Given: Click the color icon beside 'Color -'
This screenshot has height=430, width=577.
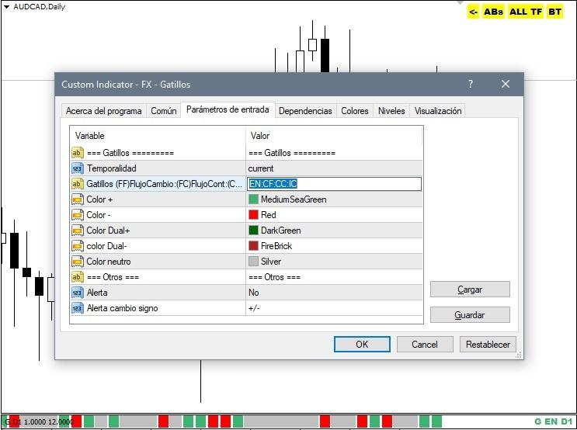Looking at the screenshot, I should coord(77,215).
